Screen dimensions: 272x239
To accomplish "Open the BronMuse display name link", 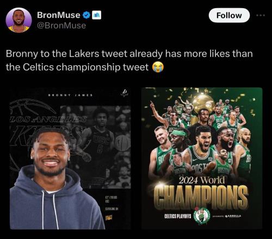I will (58, 15).
